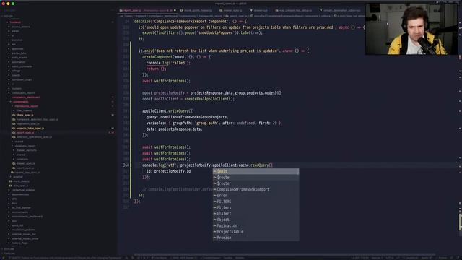The height and width of the screenshot is (260, 462).
Task: Click the file icon of pagination_spec.js
Action: point(14,123)
